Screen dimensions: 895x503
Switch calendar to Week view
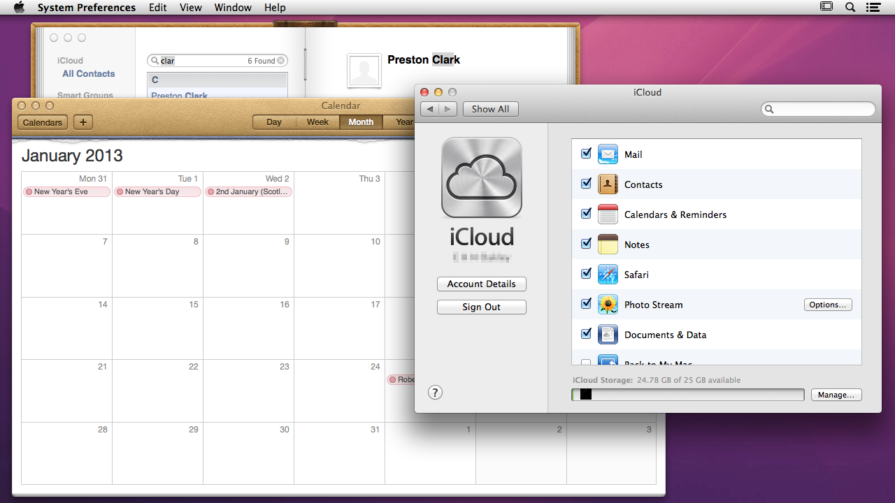pyautogui.click(x=317, y=122)
